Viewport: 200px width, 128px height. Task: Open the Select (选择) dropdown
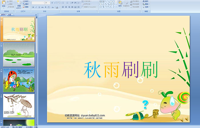coord(146,7)
